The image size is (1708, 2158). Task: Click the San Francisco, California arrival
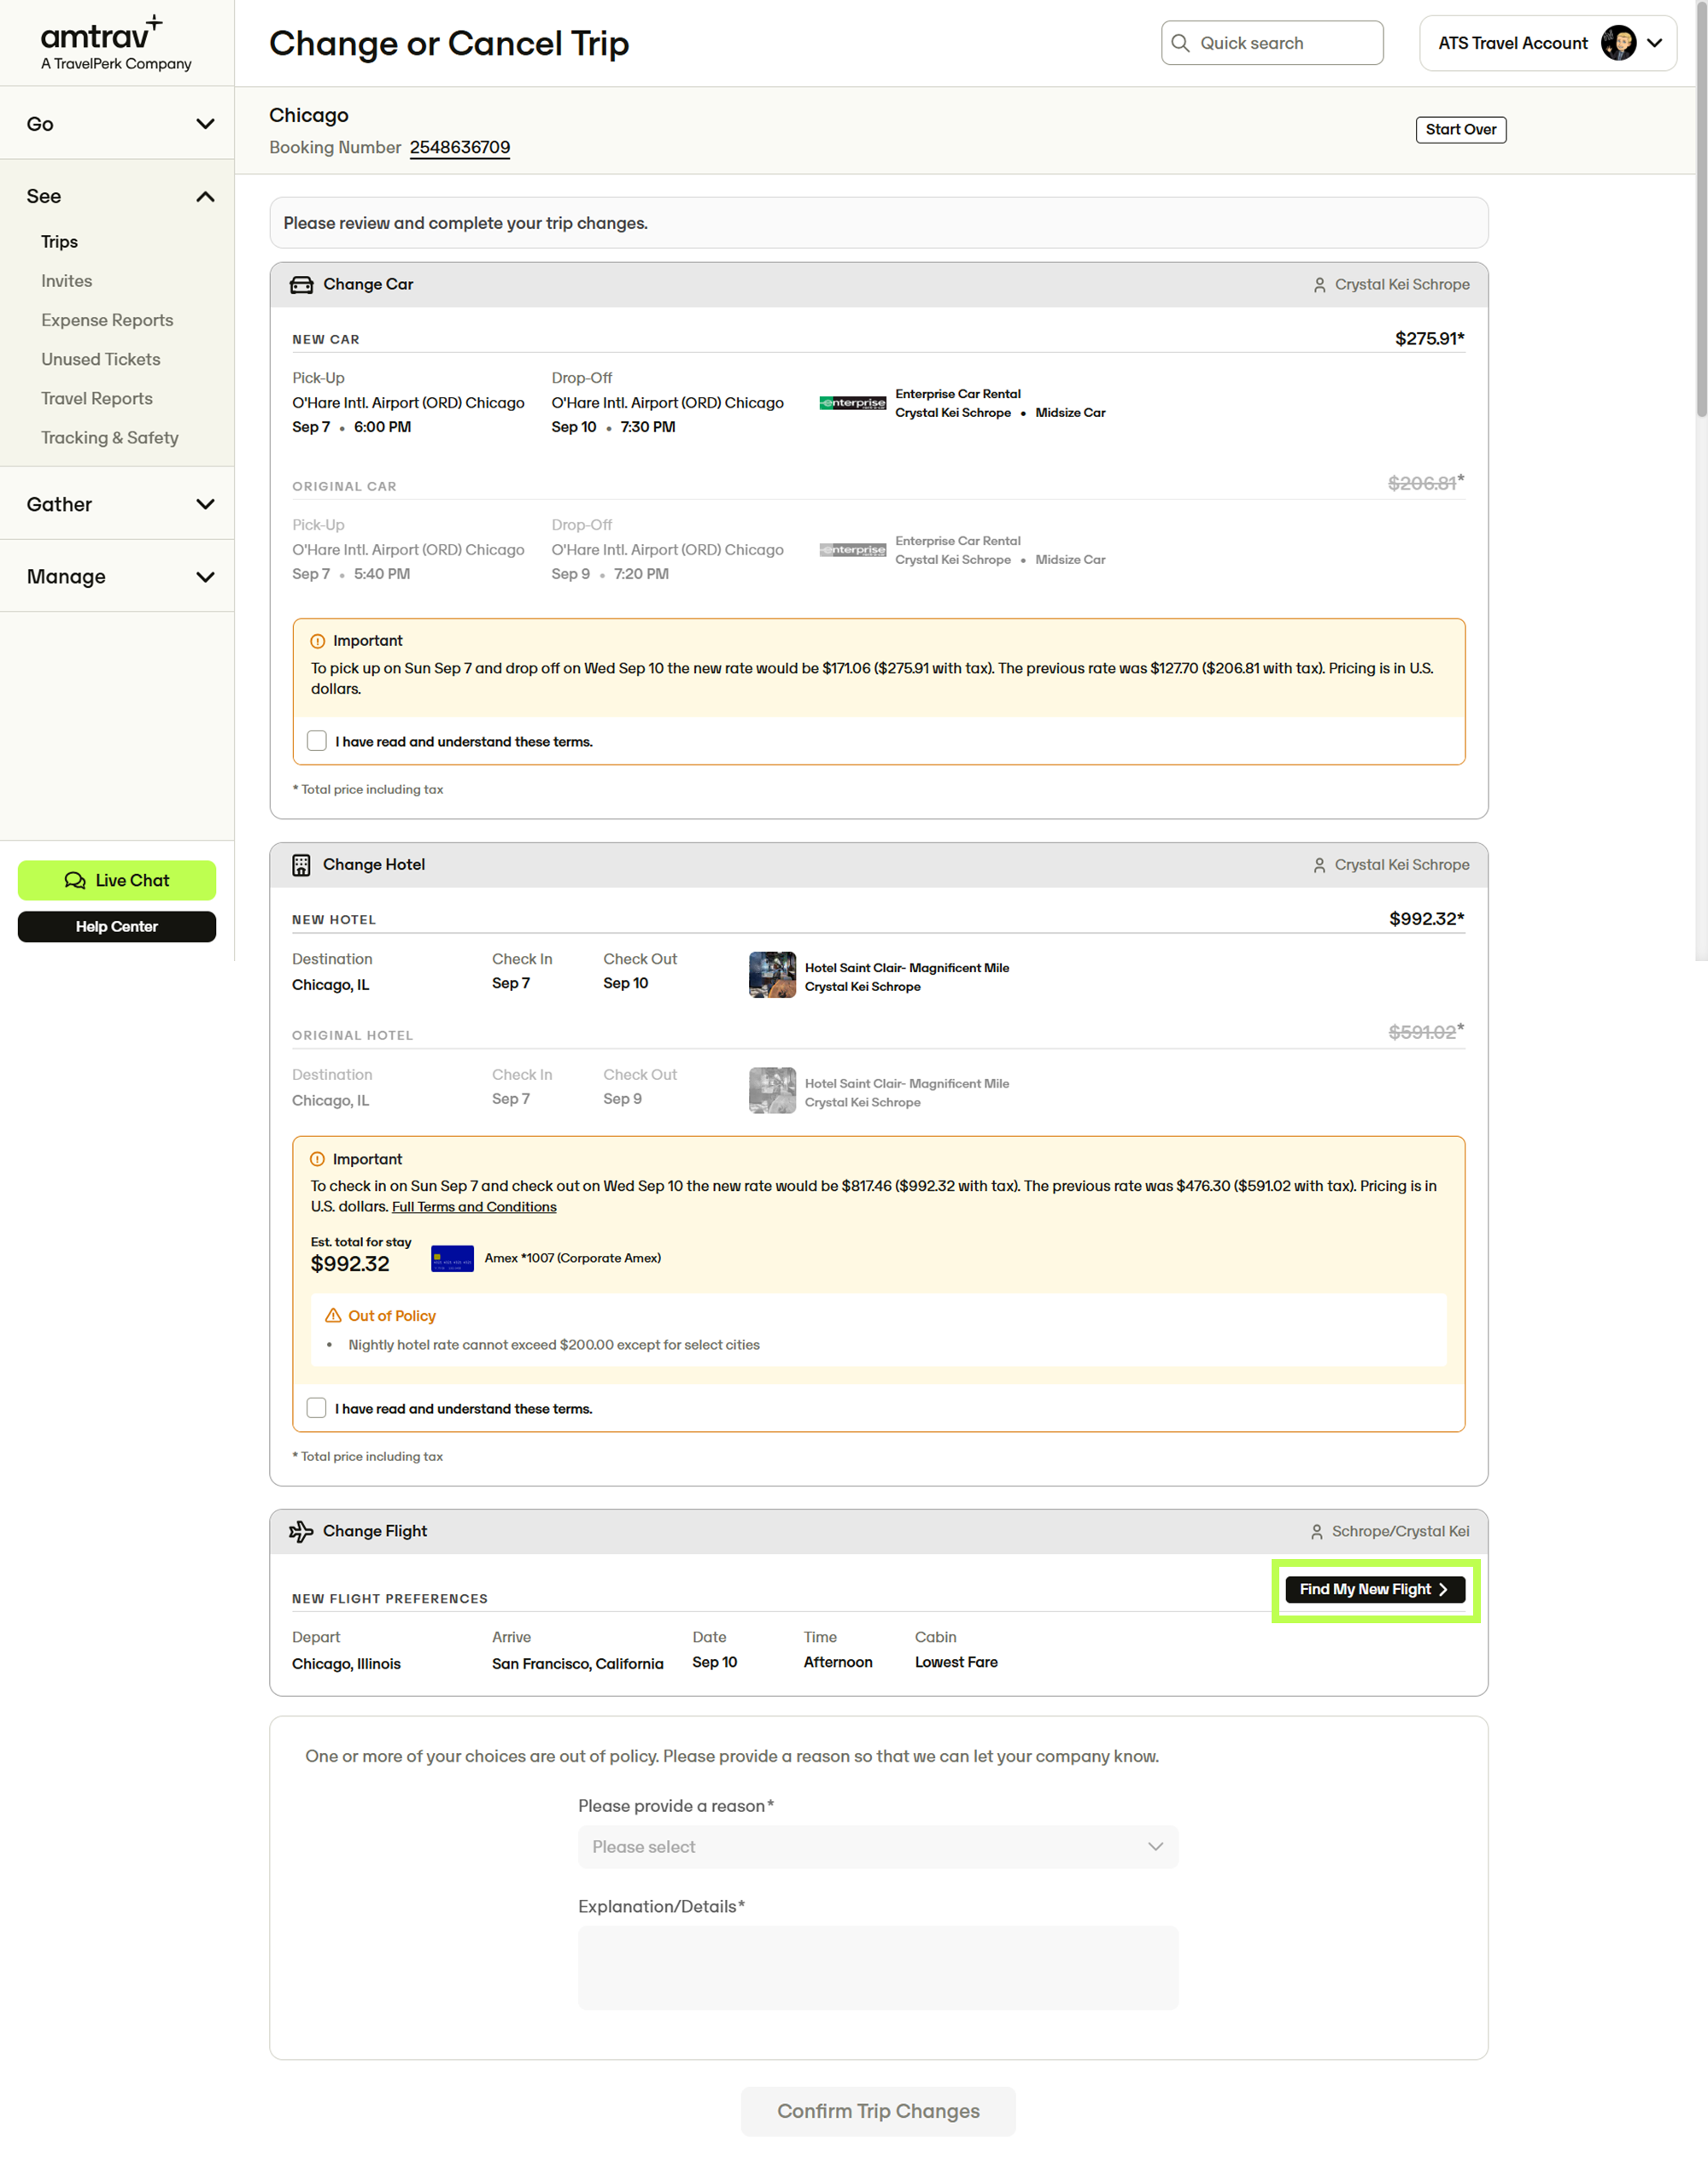[578, 1663]
